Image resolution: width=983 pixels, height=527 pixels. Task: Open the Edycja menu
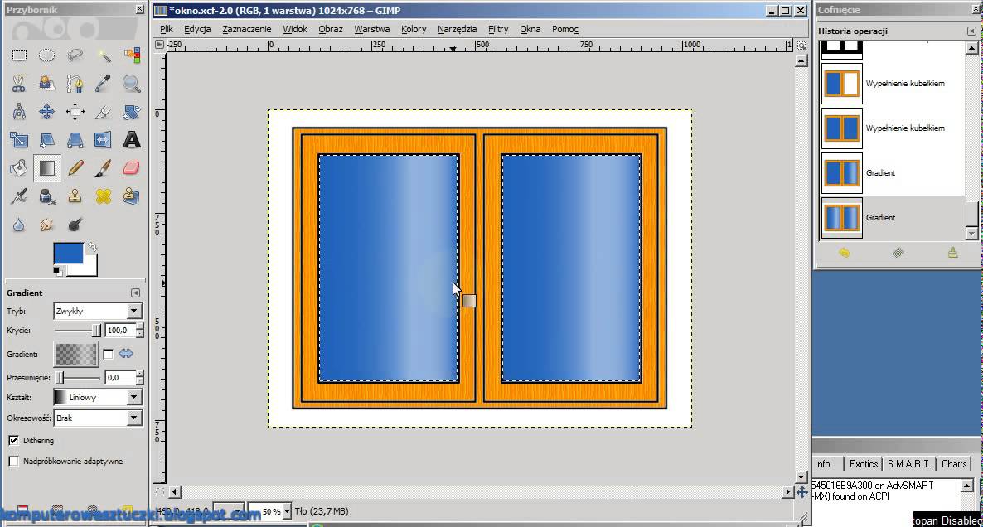197,29
